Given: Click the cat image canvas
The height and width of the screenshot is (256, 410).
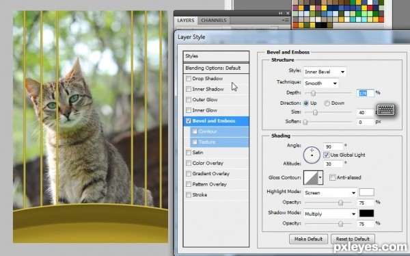Looking at the screenshot, I should (x=90, y=127).
